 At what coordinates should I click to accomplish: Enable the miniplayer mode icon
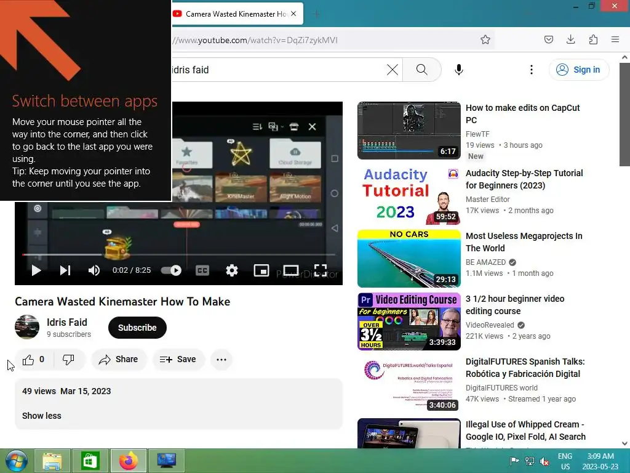click(261, 270)
